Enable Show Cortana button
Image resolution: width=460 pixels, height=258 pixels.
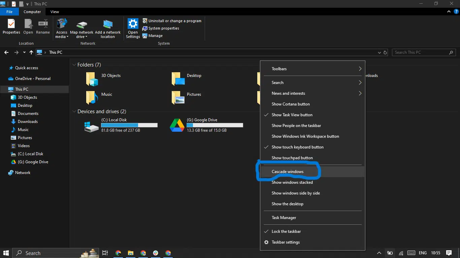pyautogui.click(x=313, y=104)
